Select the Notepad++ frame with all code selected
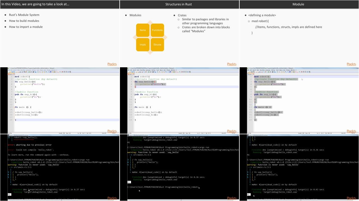Image resolution: width=359 pixels, height=201 pixels. (299, 100)
